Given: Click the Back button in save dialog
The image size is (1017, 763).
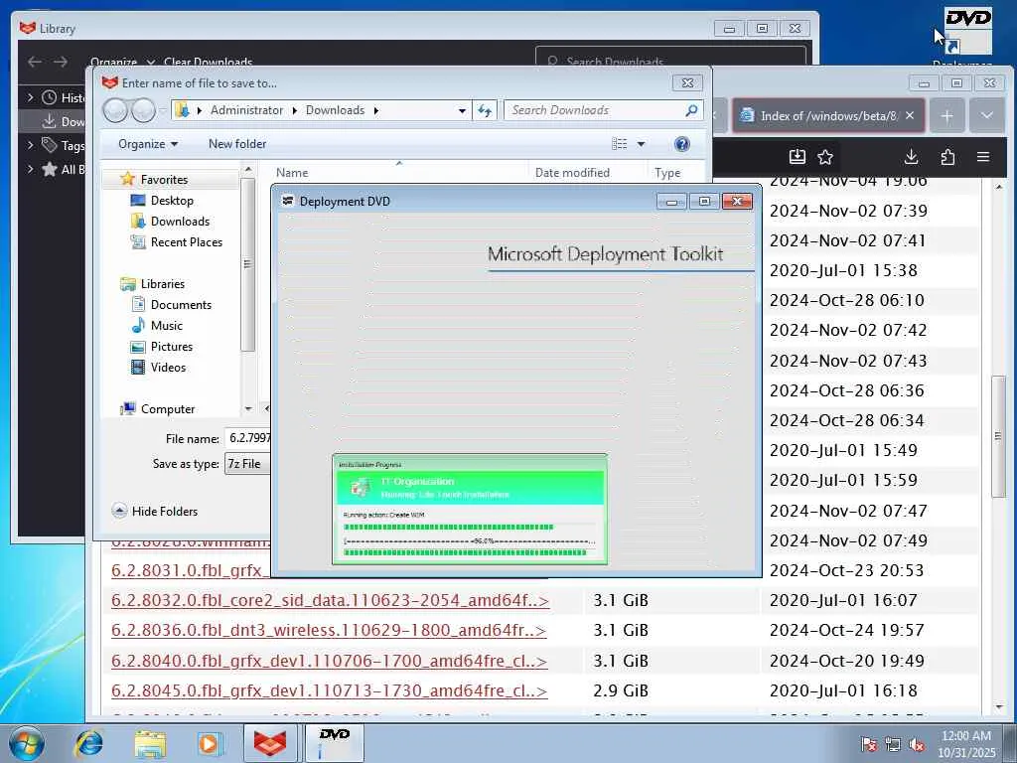Looking at the screenshot, I should (115, 110).
